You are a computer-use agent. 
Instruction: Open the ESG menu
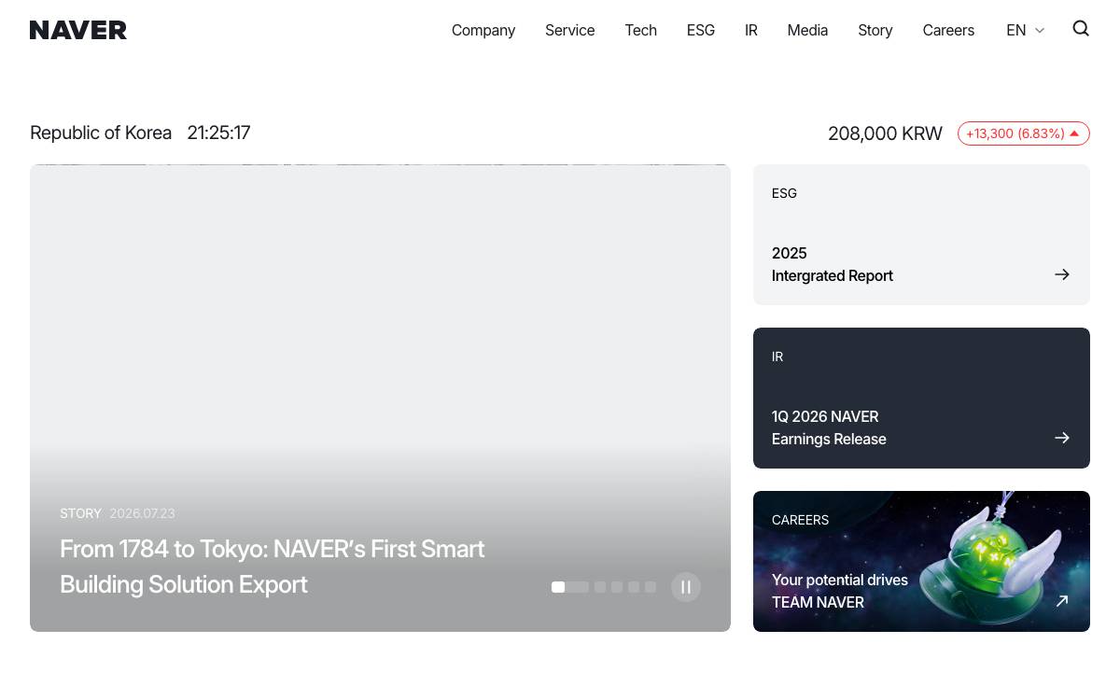tap(701, 30)
